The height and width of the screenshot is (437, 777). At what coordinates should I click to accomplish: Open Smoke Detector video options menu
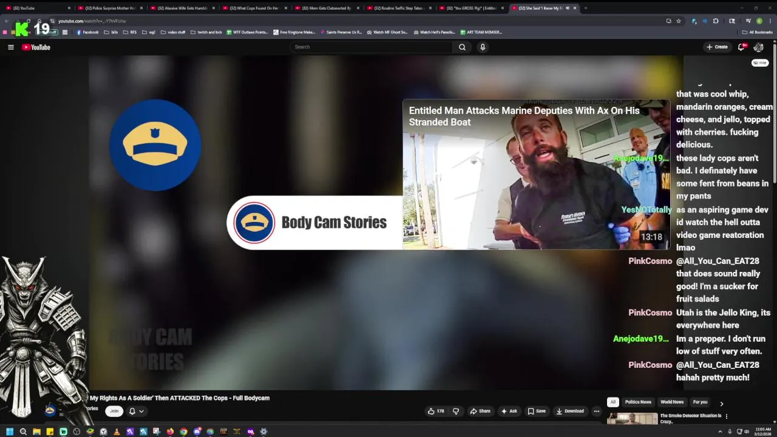click(x=727, y=416)
